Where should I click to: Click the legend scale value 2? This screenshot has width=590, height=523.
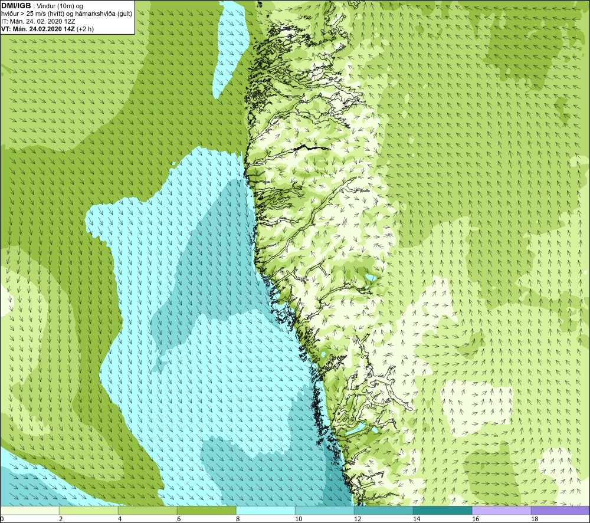point(61,519)
